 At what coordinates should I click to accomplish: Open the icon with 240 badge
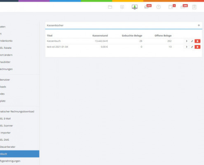(184, 7)
